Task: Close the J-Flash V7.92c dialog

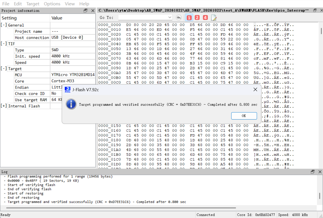Action: 255,89
